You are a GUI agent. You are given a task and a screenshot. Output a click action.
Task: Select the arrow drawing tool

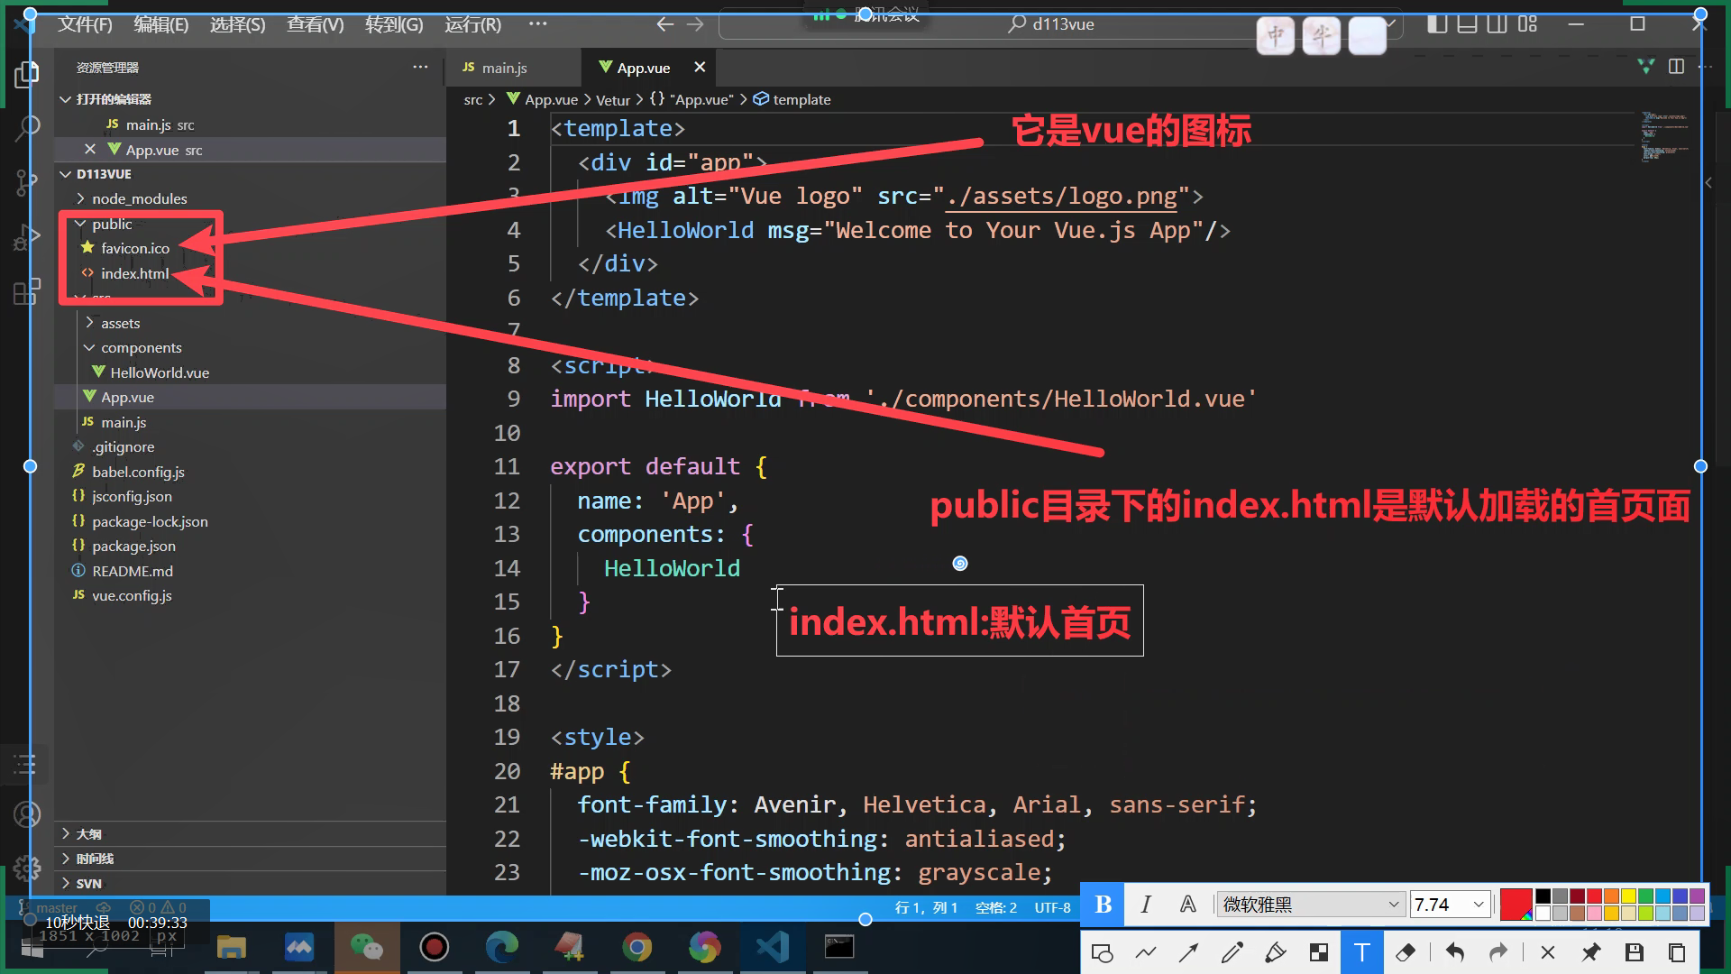click(1188, 952)
